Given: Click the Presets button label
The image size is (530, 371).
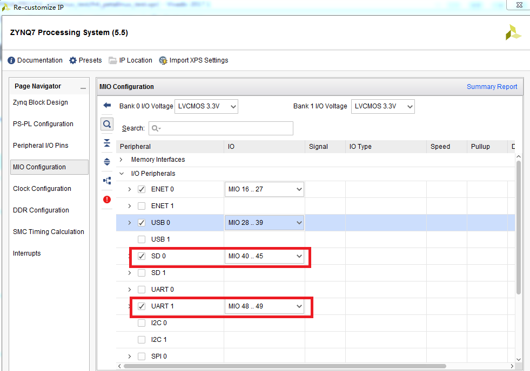Looking at the screenshot, I should pos(90,60).
